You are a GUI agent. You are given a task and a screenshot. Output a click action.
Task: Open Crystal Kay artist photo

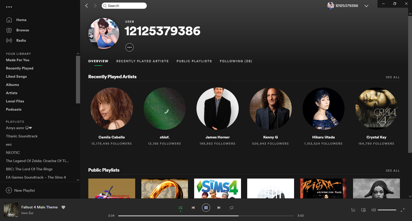(x=376, y=109)
